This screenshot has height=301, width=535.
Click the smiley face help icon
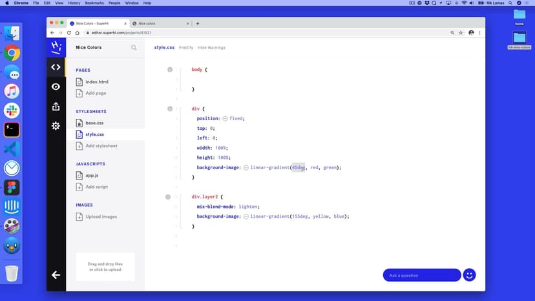[x=470, y=275]
